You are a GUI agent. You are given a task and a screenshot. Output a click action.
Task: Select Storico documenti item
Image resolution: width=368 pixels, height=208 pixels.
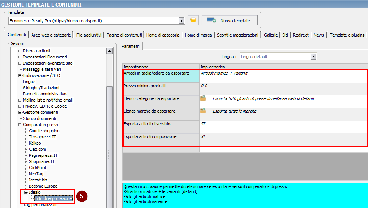click(39, 118)
